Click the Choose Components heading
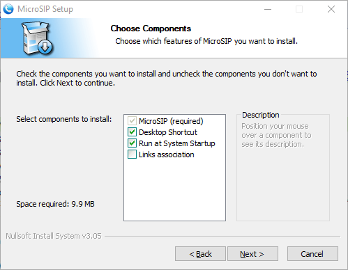Image resolution: width=348 pixels, height=270 pixels. (151, 29)
